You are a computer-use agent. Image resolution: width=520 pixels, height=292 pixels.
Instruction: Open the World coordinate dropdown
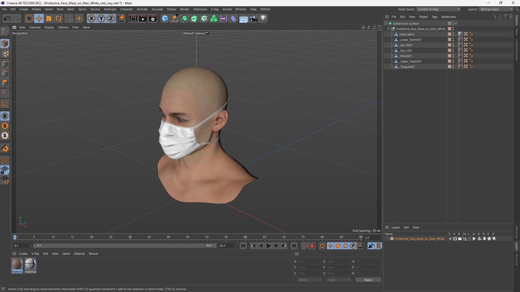[310, 280]
